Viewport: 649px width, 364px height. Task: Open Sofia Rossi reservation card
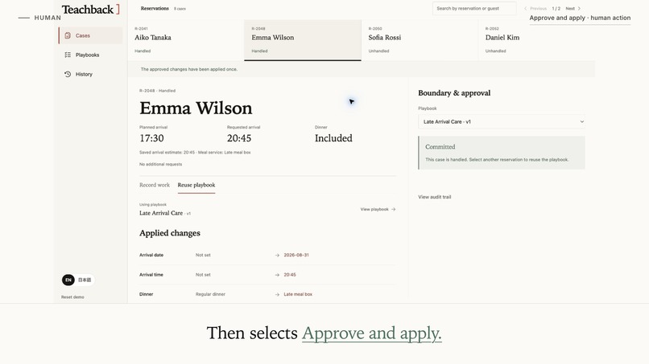[x=420, y=40]
